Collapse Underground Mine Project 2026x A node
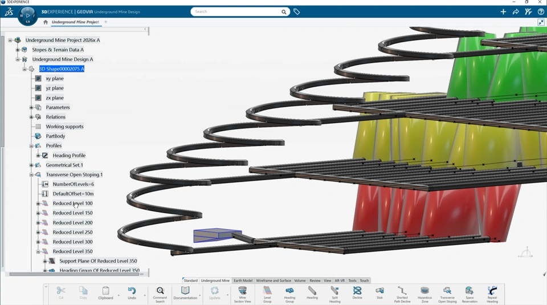The width and height of the screenshot is (547, 305). [x=10, y=40]
